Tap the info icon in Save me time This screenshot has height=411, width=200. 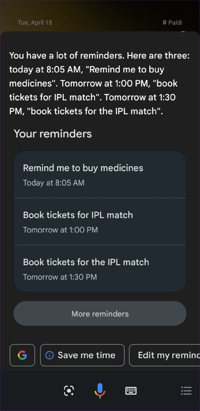pyautogui.click(x=49, y=355)
